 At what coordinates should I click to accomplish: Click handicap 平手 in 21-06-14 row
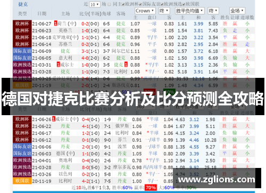[152, 44]
